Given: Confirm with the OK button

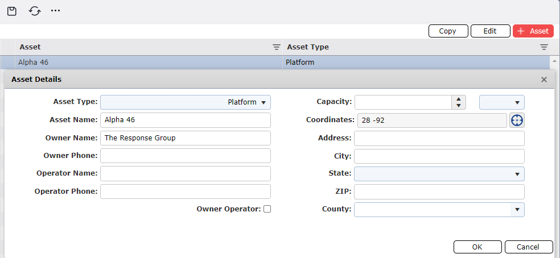Looking at the screenshot, I should point(477,247).
